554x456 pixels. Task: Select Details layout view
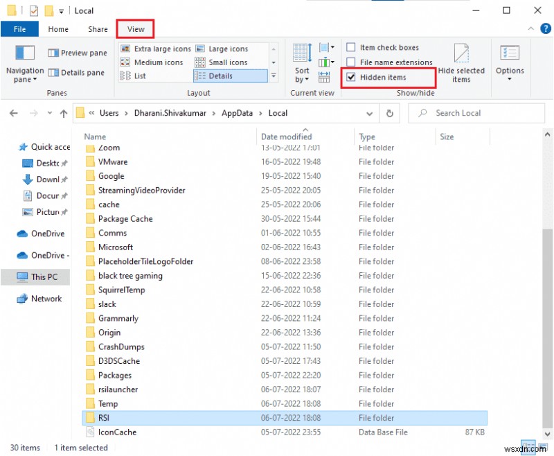[x=230, y=76]
